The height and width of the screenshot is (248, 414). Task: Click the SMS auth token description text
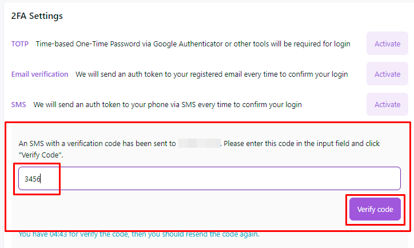pos(168,105)
